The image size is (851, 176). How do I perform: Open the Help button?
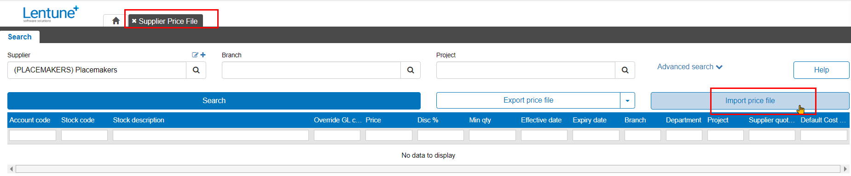[x=822, y=70]
